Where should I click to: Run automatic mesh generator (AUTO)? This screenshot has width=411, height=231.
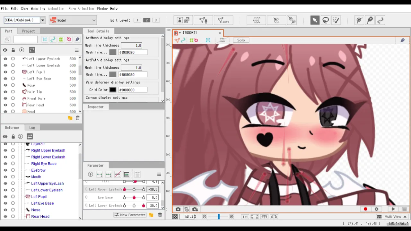pyautogui.click(x=223, y=20)
